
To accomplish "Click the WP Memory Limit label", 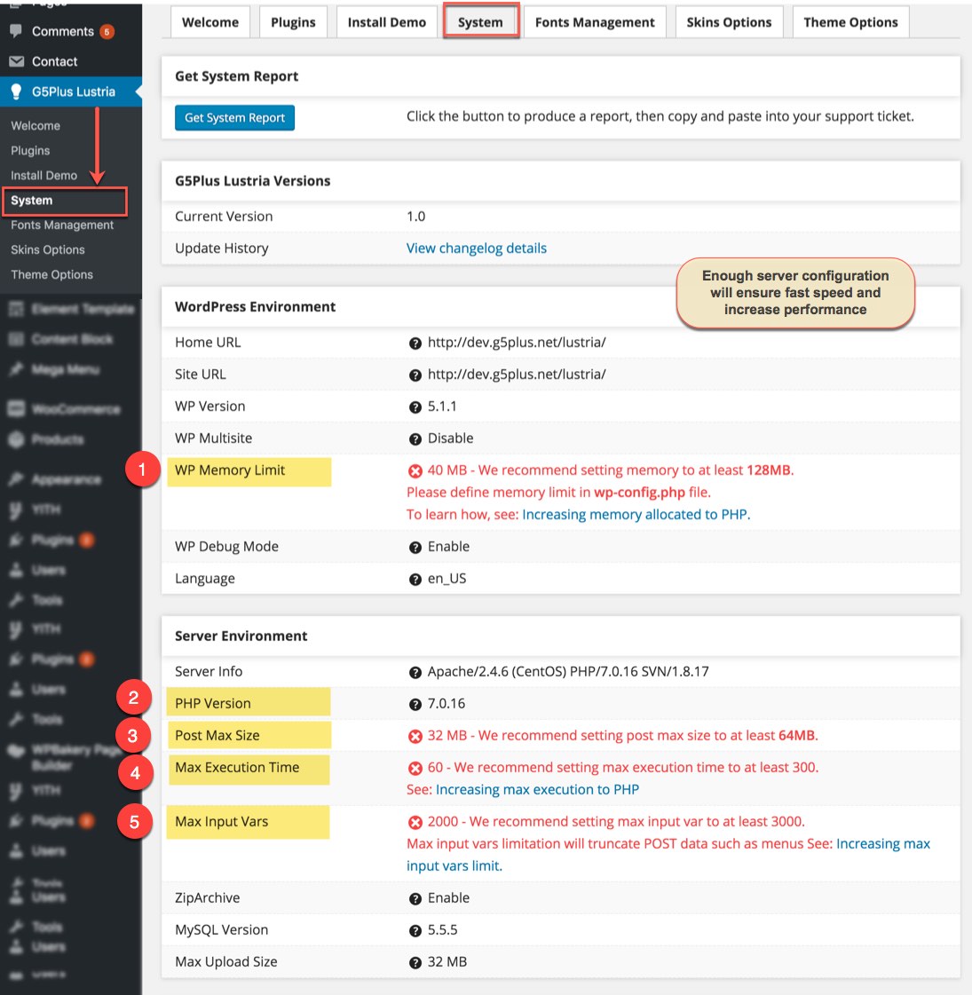I will pyautogui.click(x=230, y=470).
